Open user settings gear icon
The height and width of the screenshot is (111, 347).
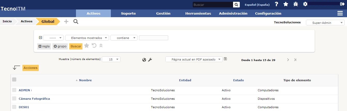pyautogui.click(x=305, y=4)
